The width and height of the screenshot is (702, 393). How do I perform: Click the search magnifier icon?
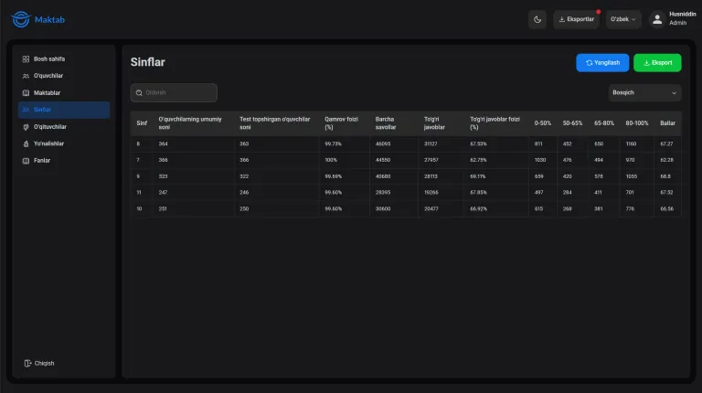[139, 92]
